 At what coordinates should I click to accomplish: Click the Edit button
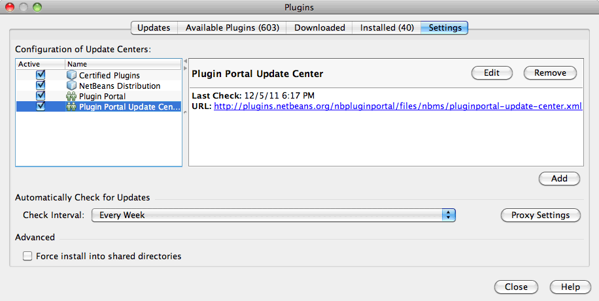492,73
